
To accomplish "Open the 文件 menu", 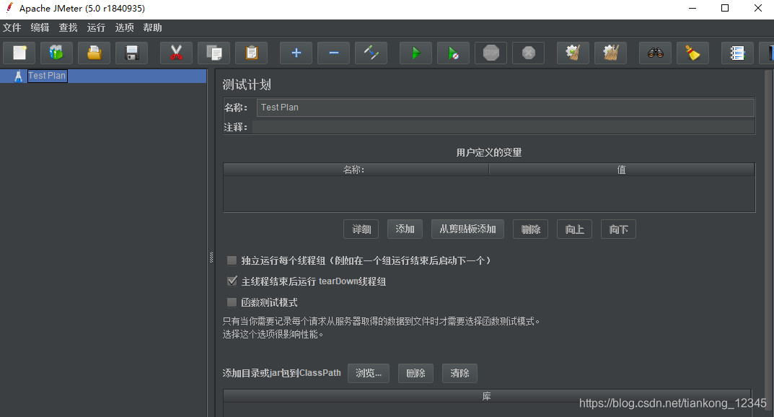I will pyautogui.click(x=12, y=27).
